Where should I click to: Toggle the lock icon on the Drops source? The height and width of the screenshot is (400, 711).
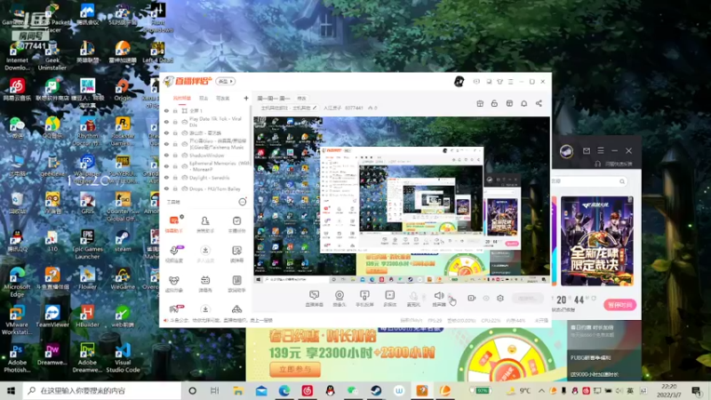[x=175, y=188]
